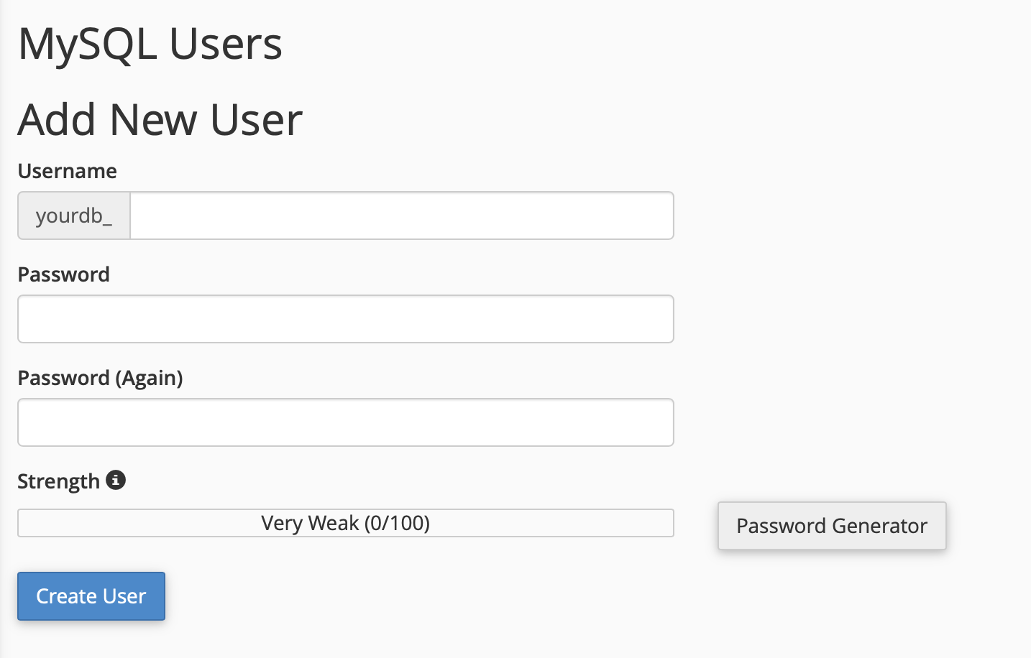The height and width of the screenshot is (658, 1031).
Task: Click the yourdb_ username prefix box
Action: coord(74,216)
